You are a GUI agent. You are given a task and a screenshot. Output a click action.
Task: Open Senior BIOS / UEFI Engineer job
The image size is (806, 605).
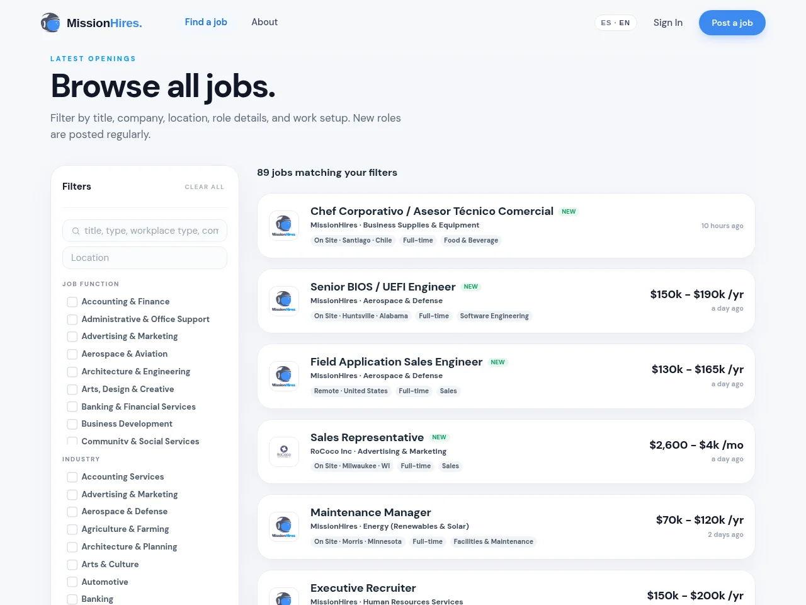[383, 287]
